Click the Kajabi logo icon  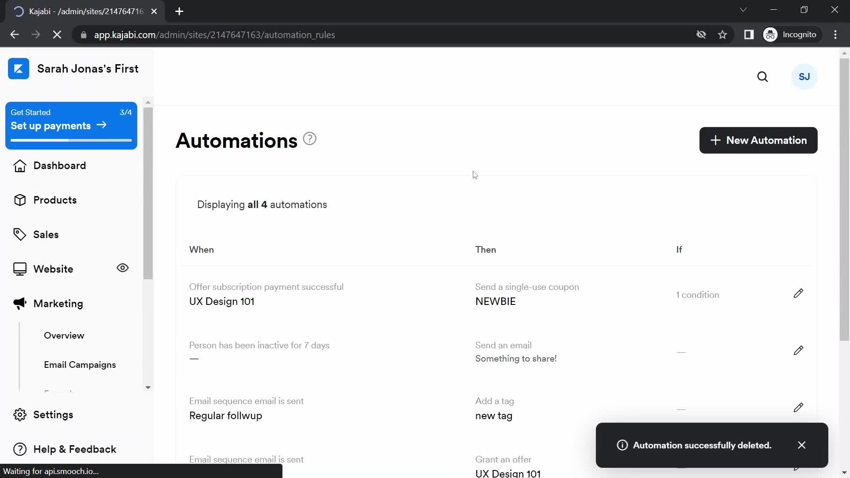point(19,69)
